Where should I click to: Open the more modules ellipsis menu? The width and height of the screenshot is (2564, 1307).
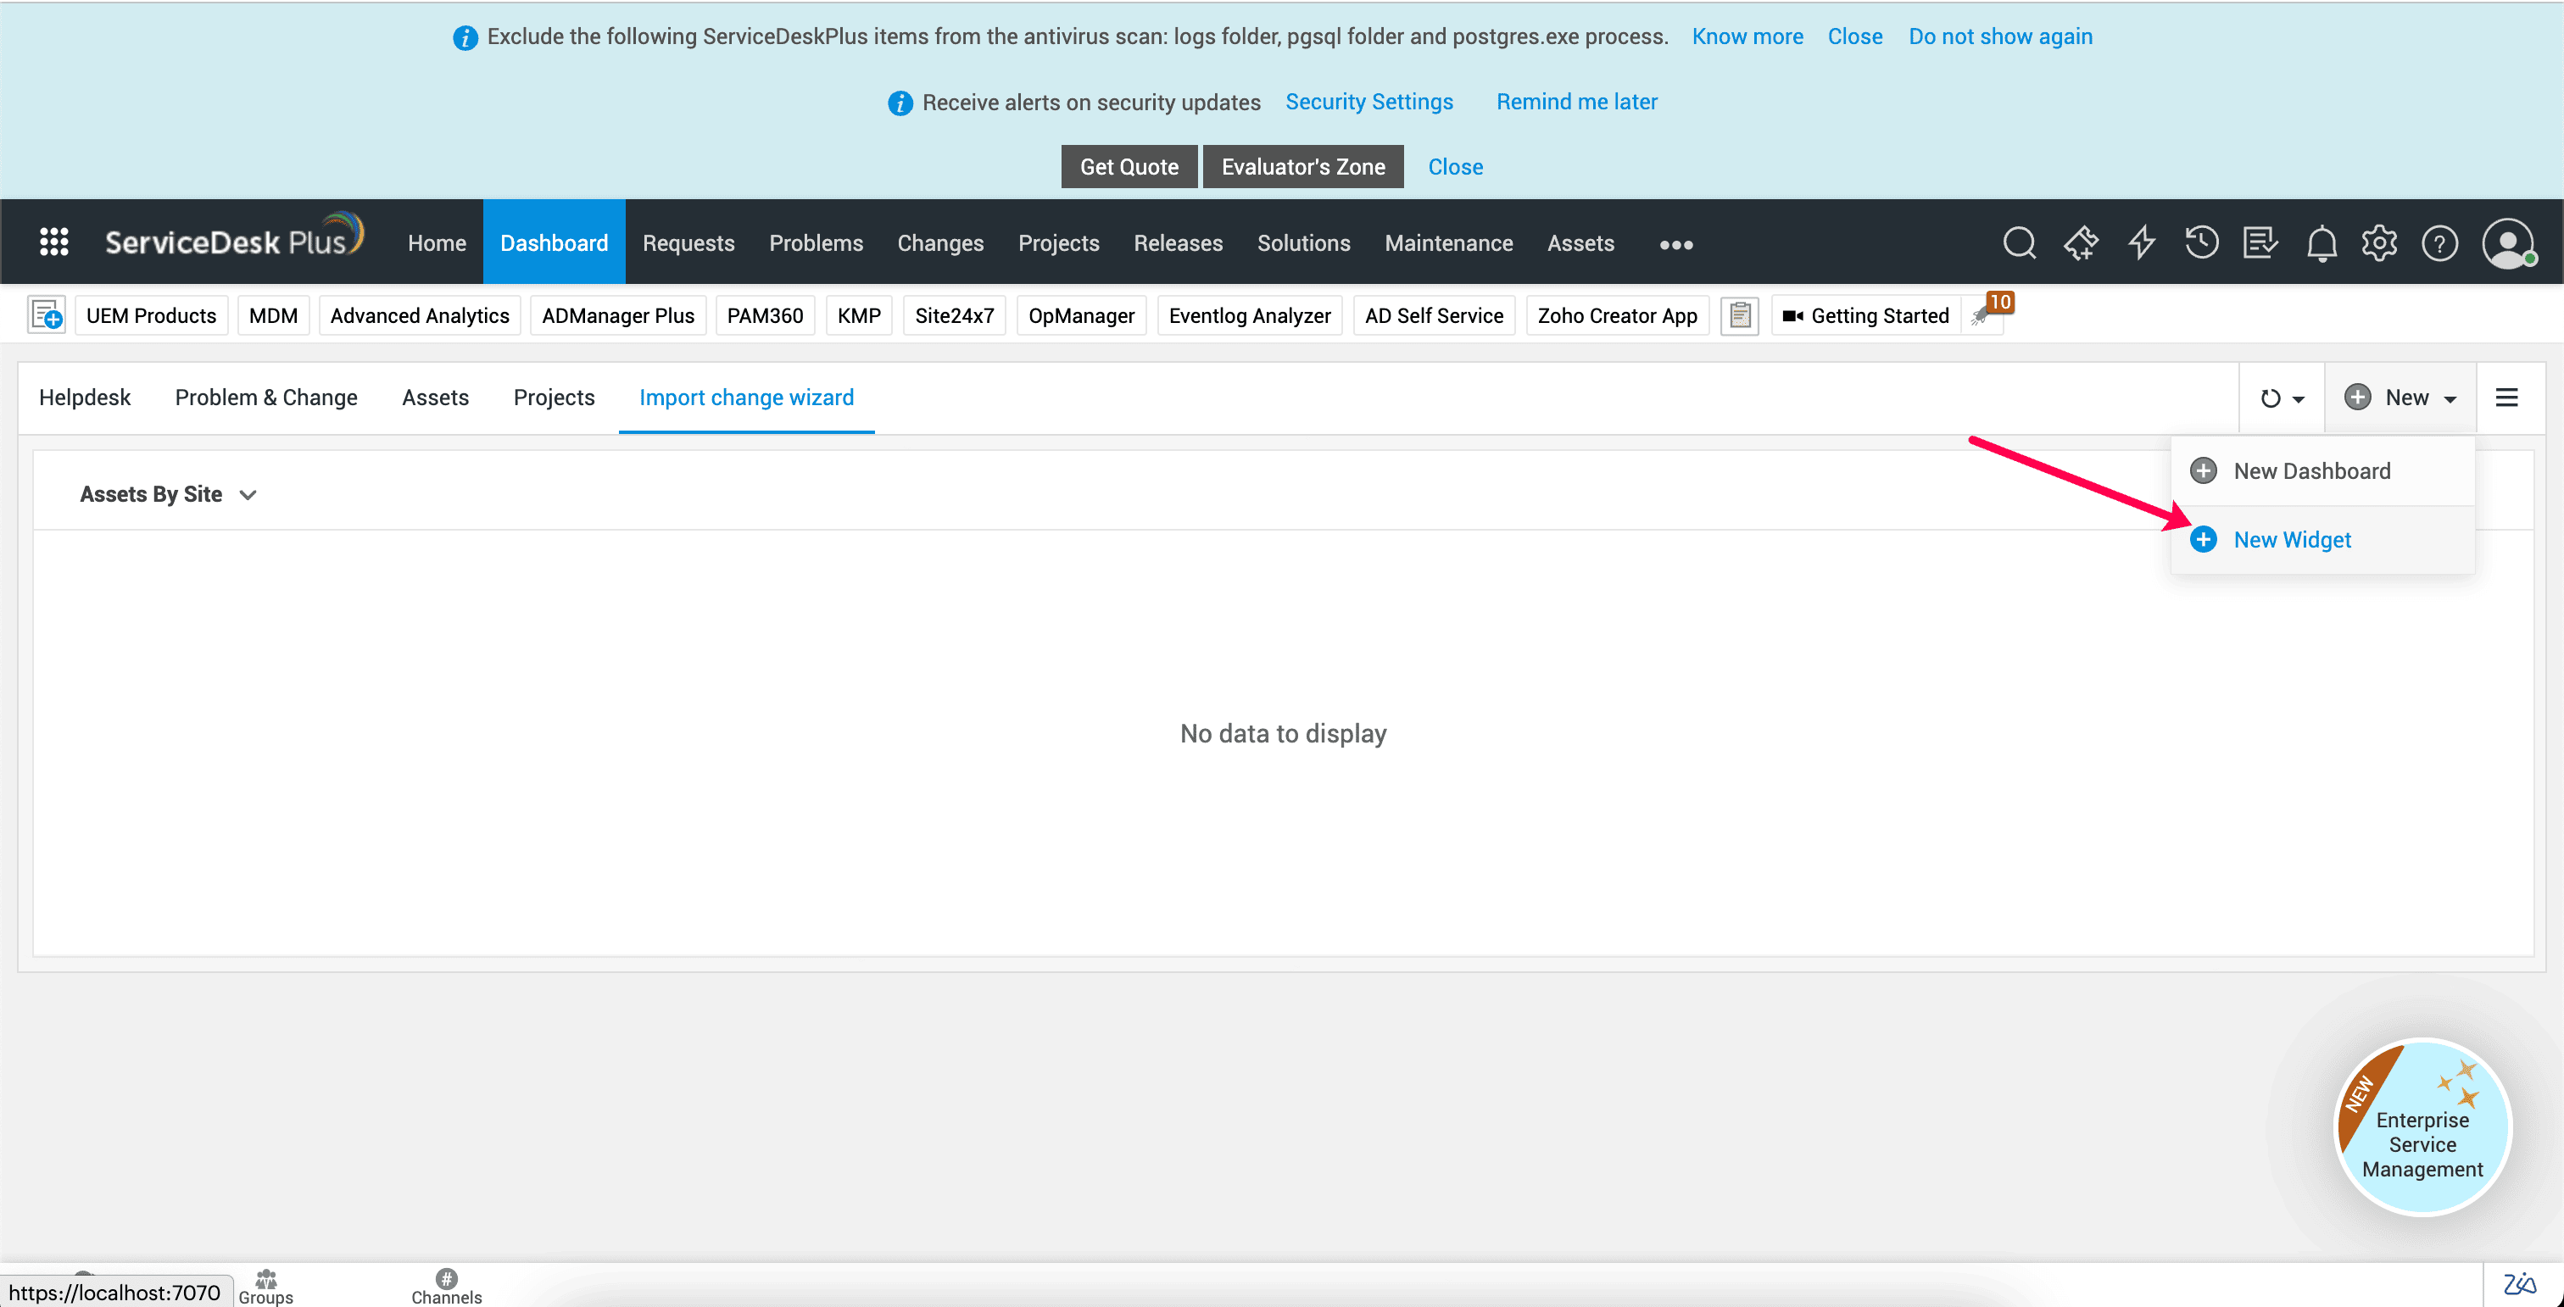pyautogui.click(x=1676, y=244)
